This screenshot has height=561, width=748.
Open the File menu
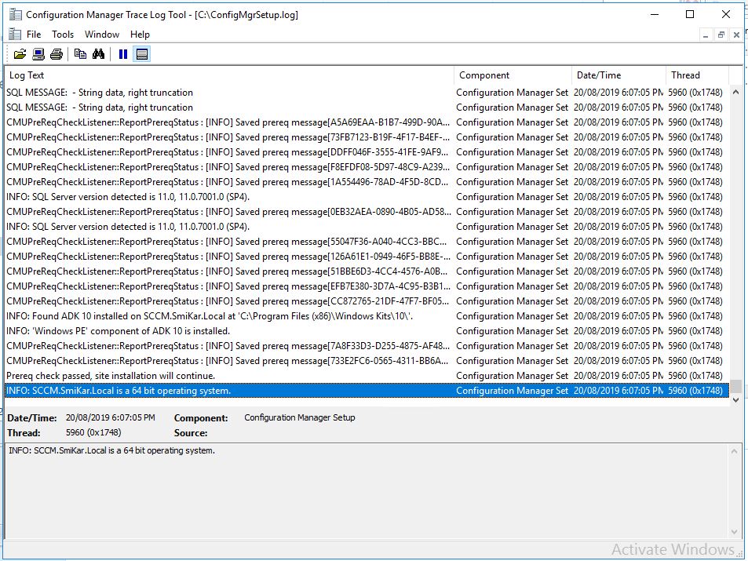pos(34,35)
